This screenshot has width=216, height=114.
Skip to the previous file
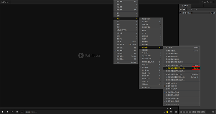click(x=12, y=112)
